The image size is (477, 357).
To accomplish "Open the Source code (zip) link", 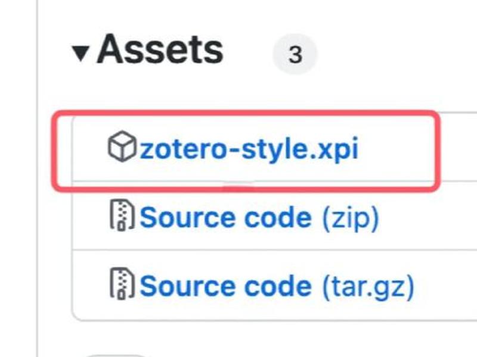I will point(259,218).
